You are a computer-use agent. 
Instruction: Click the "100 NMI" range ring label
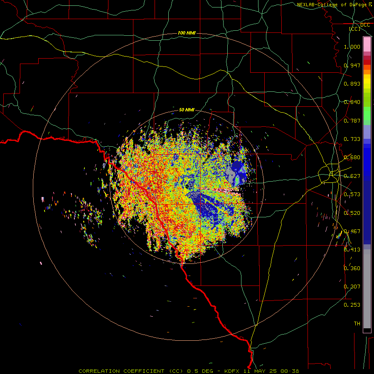click(x=187, y=33)
